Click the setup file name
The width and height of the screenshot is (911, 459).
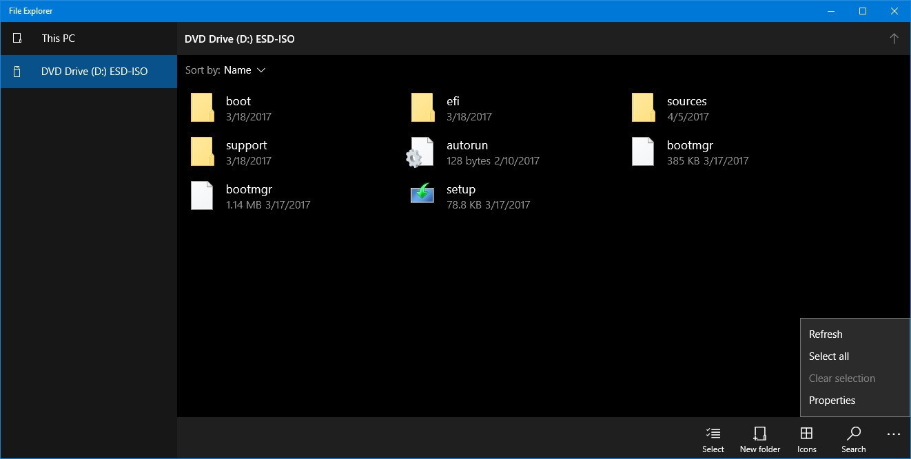click(461, 190)
